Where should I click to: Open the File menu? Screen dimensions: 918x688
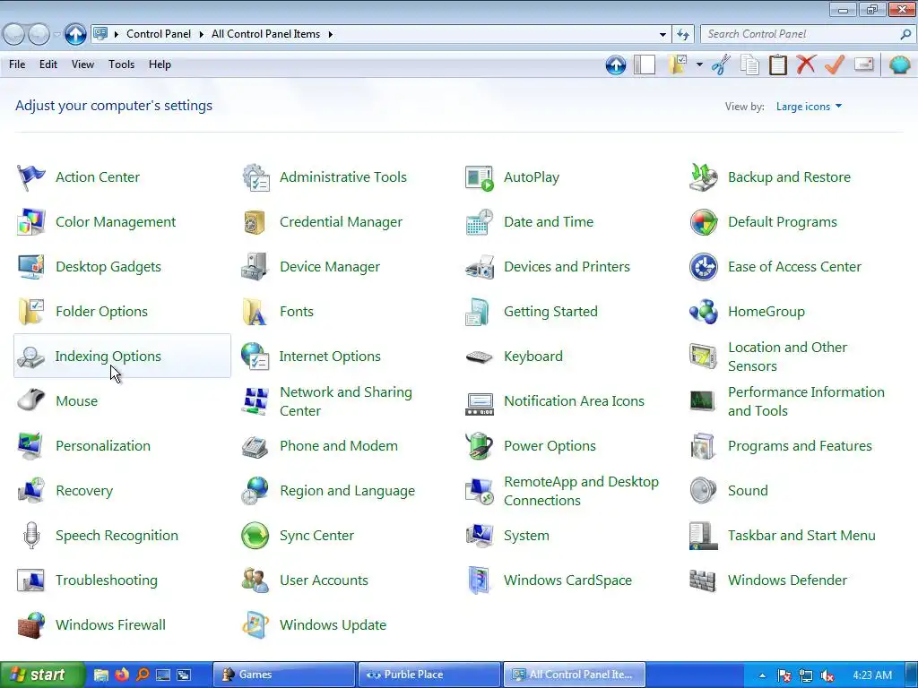17,64
